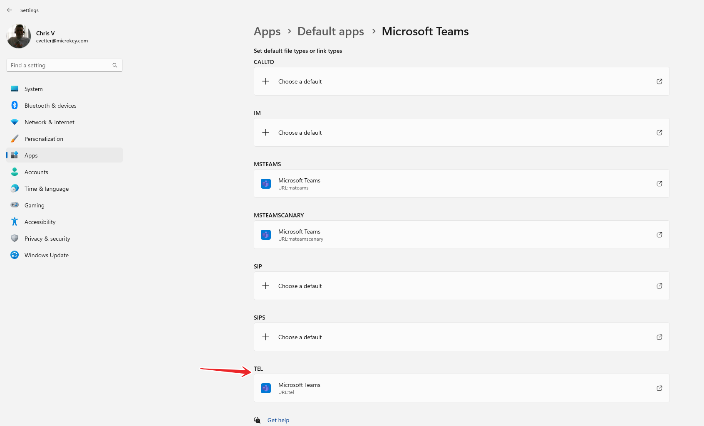This screenshot has width=704, height=426.
Task: Click the plus icon under CALLTO
Action: 265,81
